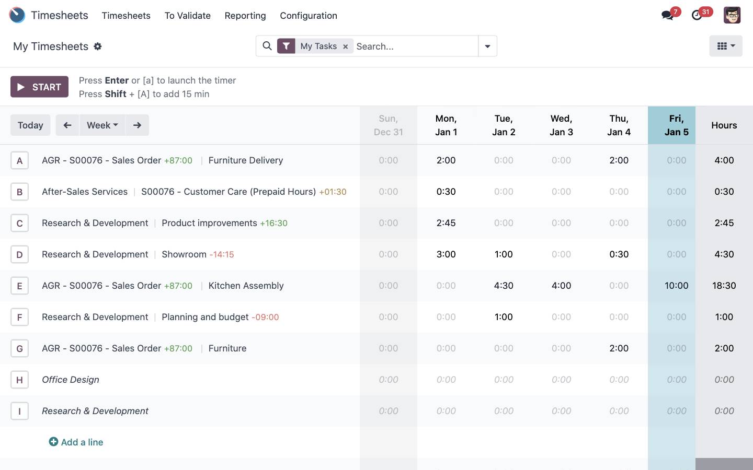Open the Reporting menu
Image resolution: width=753 pixels, height=470 pixels.
click(245, 16)
